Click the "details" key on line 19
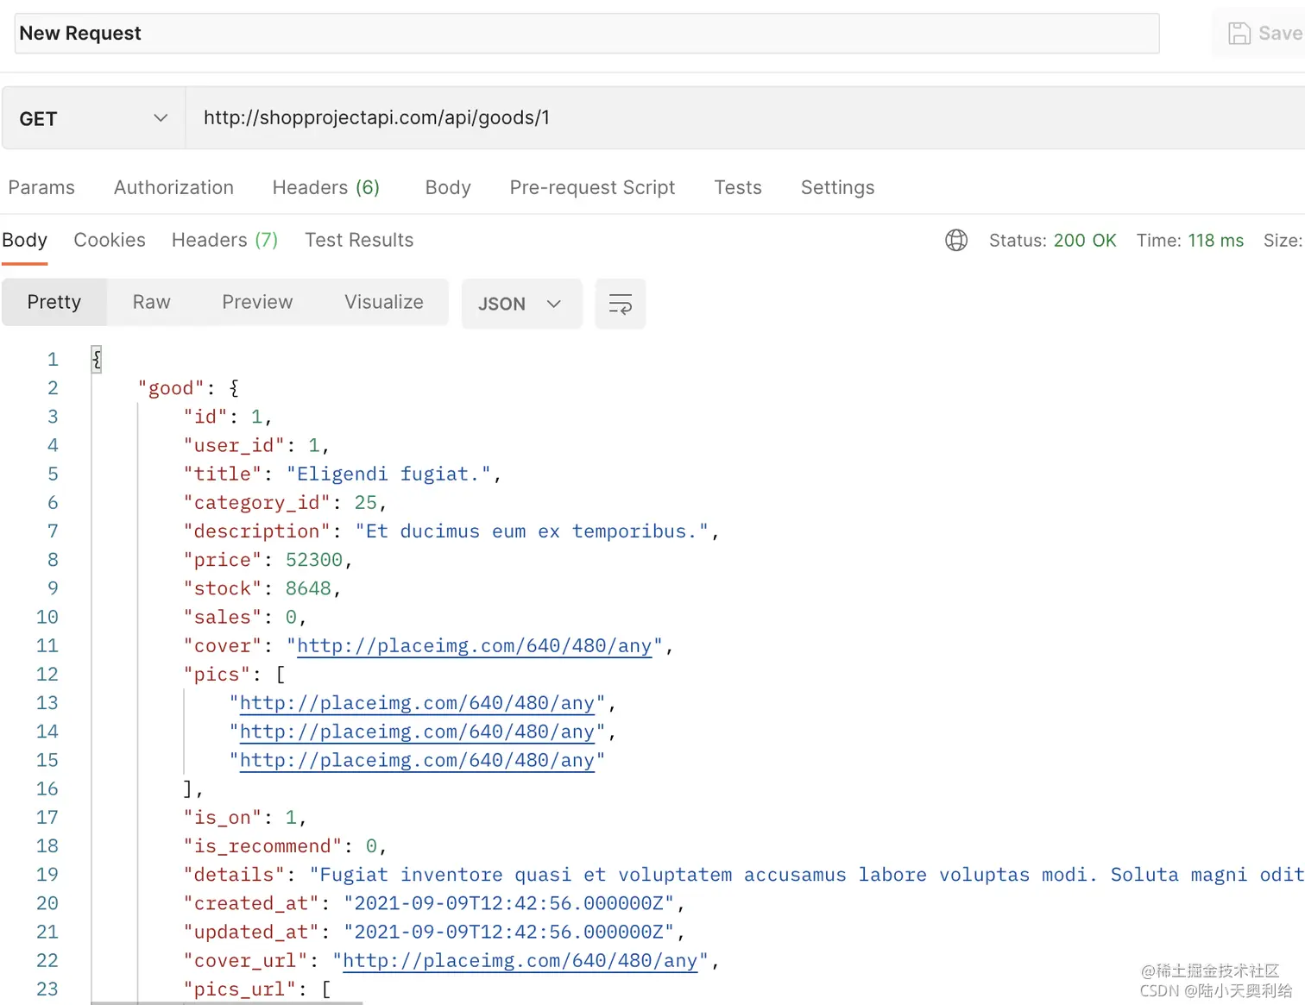The width and height of the screenshot is (1305, 1005). click(x=234, y=875)
